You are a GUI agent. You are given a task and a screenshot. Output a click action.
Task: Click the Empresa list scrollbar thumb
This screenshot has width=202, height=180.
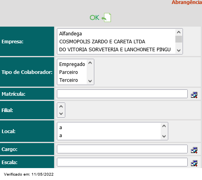click(179, 39)
